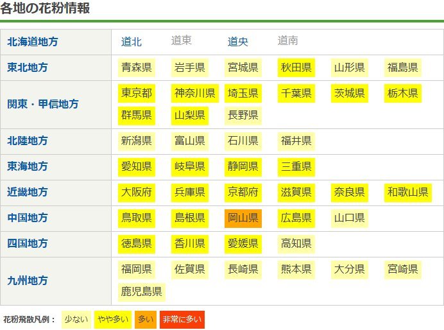Choose 長野県 in the Kanto-Koshin row
Image resolution: width=444 pixels, height=330 pixels.
pyautogui.click(x=243, y=115)
